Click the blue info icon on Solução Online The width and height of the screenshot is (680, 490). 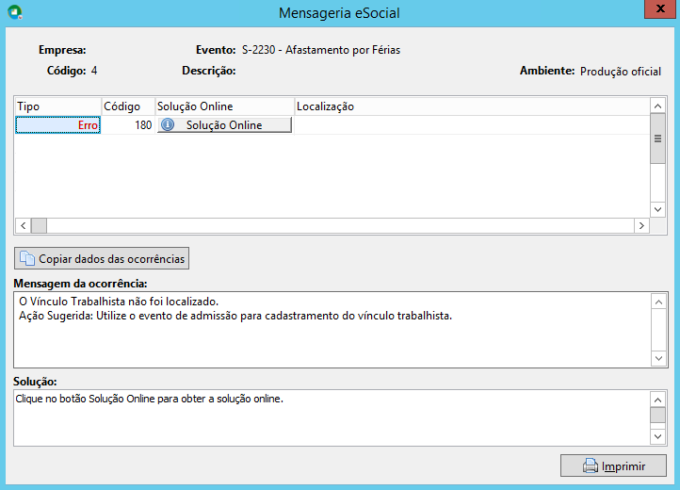[x=168, y=125]
